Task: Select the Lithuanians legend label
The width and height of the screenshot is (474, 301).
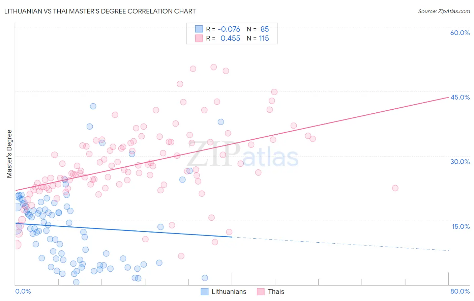Action: click(x=229, y=292)
